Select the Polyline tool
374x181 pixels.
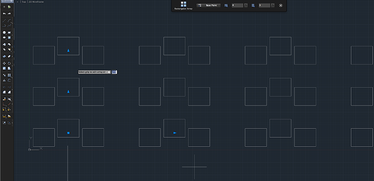4,26
